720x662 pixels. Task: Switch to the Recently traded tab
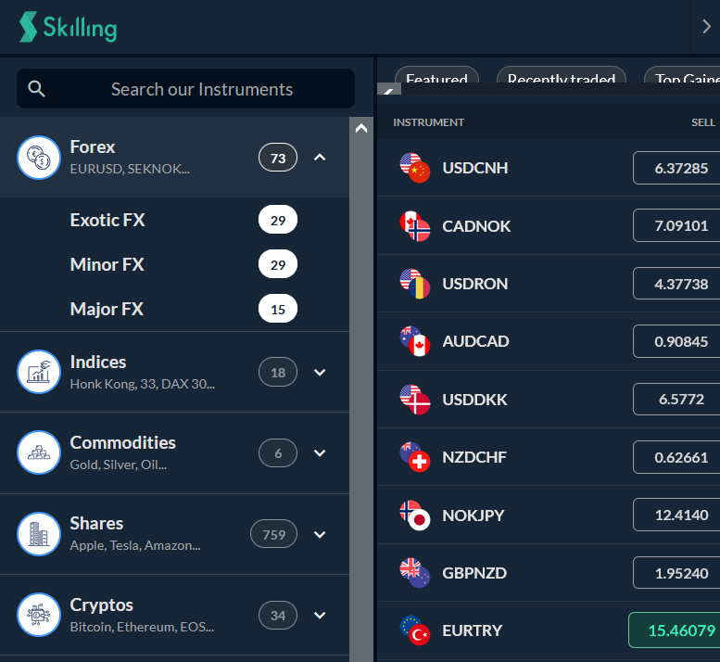coord(562,76)
